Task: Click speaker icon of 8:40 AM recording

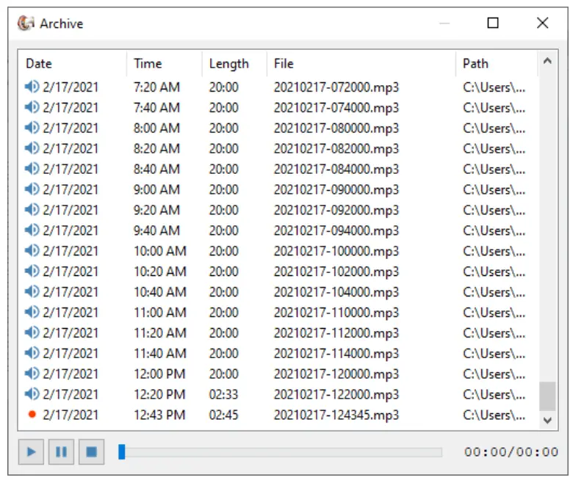Action: (x=32, y=169)
